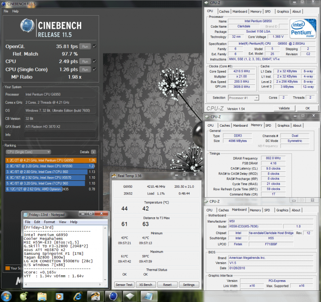Open Cinebench File menu

click(x=6, y=11)
